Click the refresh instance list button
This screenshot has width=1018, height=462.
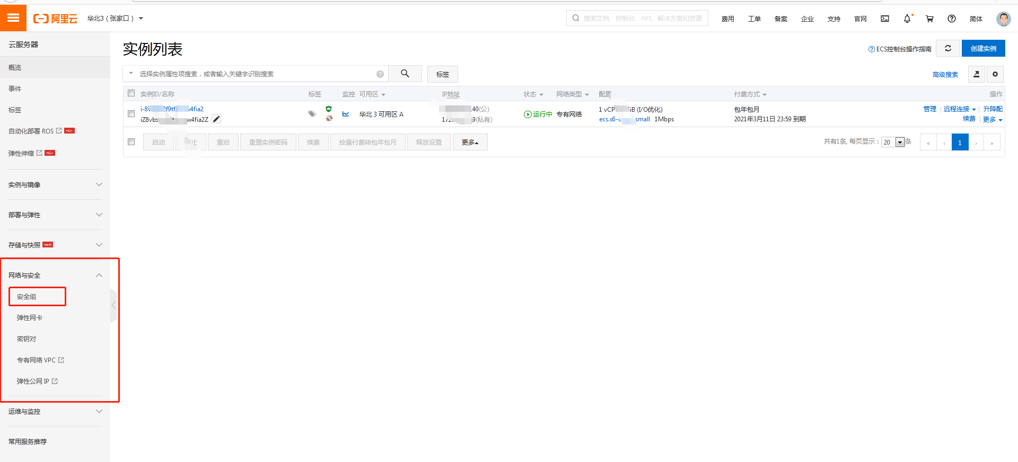[x=948, y=48]
